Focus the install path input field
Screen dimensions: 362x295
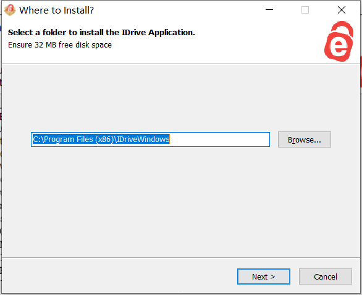click(150, 139)
